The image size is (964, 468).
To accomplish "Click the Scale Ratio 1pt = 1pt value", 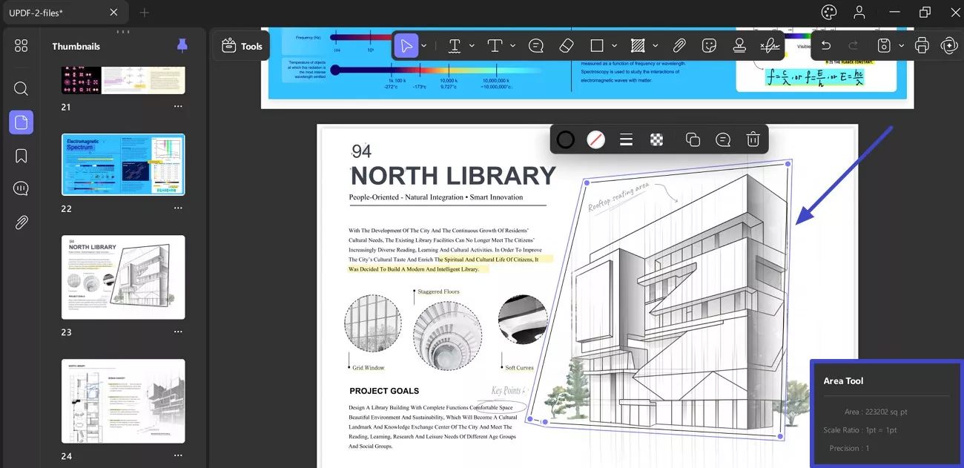I will click(x=881, y=430).
